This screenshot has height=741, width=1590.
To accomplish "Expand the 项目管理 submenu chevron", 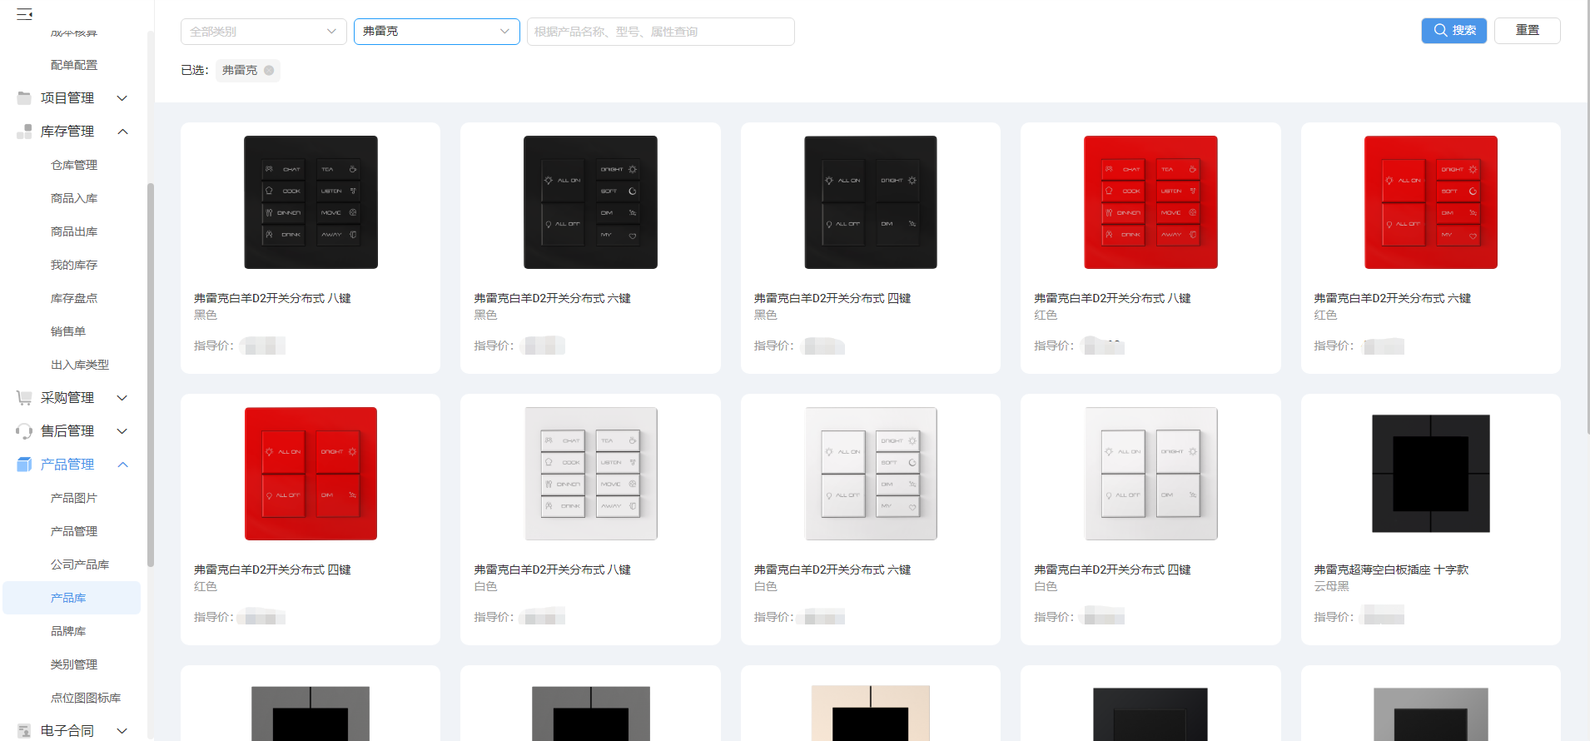I will tap(122, 98).
